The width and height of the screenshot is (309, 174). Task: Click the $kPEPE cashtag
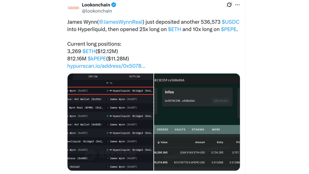tap(97, 58)
